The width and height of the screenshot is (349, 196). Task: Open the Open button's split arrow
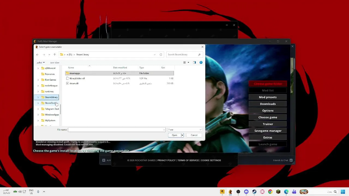point(182,135)
